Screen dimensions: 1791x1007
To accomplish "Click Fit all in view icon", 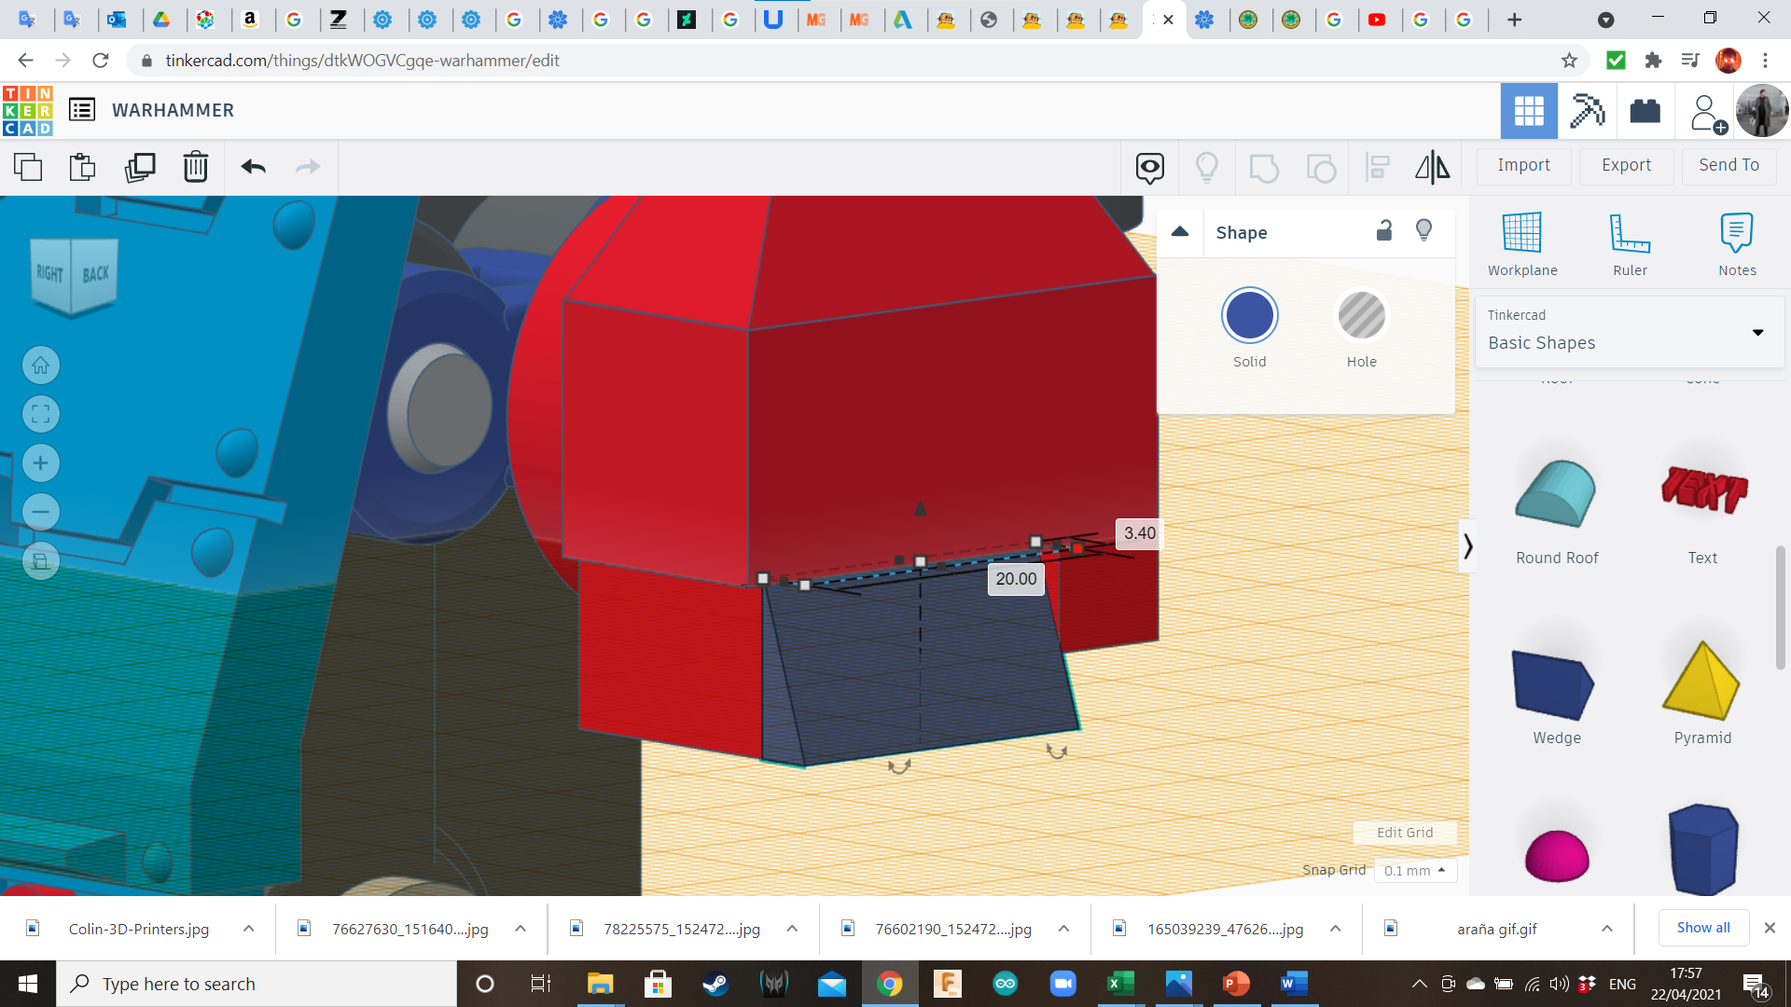I will pos(41,414).
